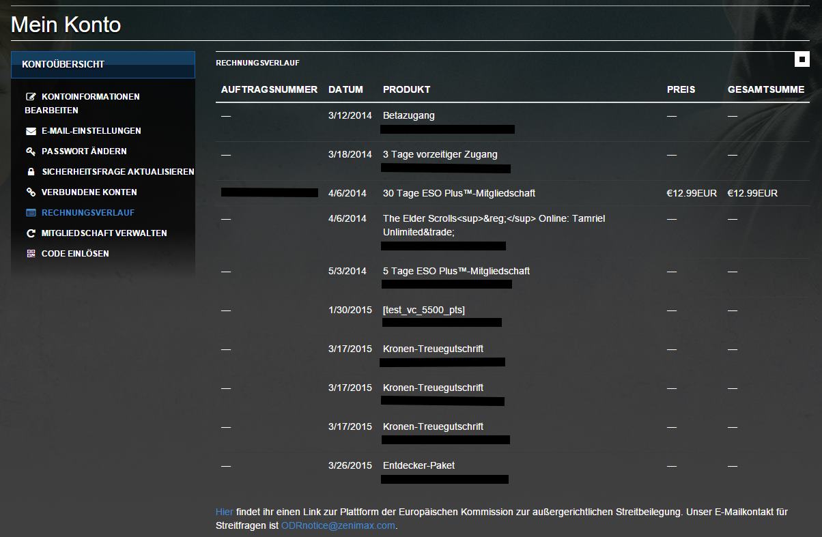Click the Gesamtsumme column header
Screen dimensions: 822x537
tap(766, 89)
